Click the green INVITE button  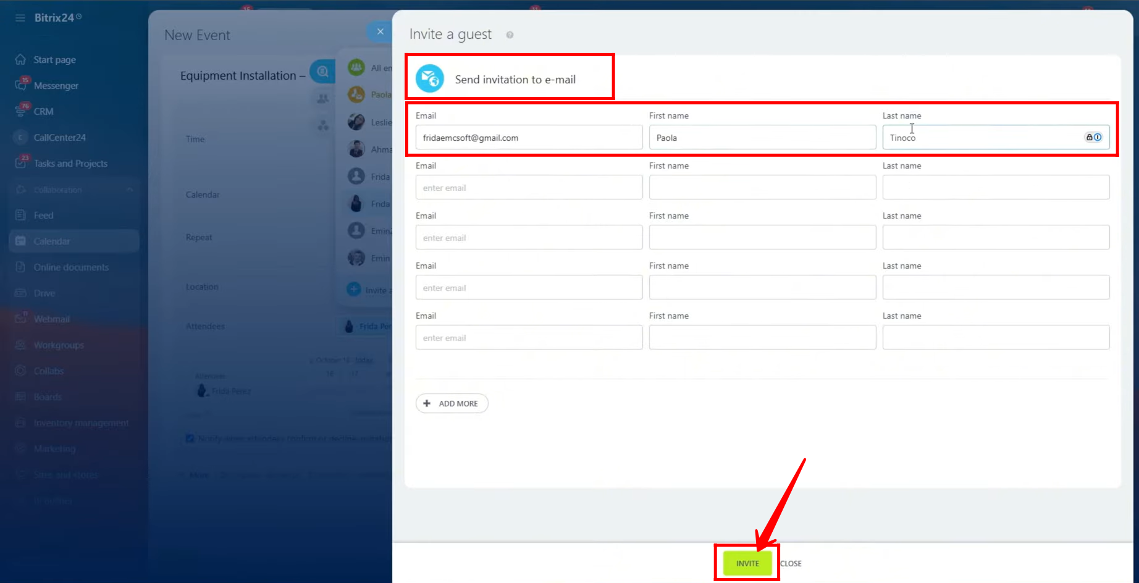[747, 563]
